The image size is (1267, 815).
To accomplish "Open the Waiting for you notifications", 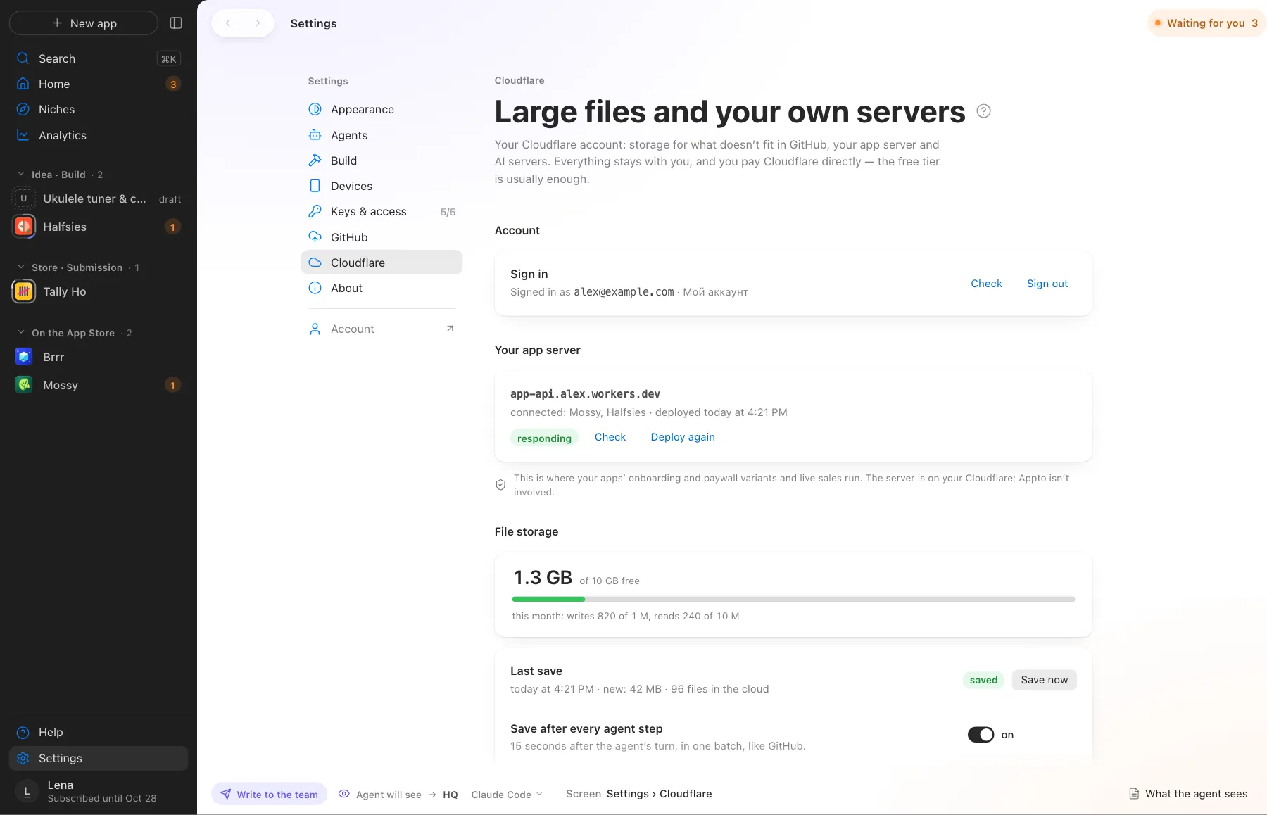I will click(1206, 23).
